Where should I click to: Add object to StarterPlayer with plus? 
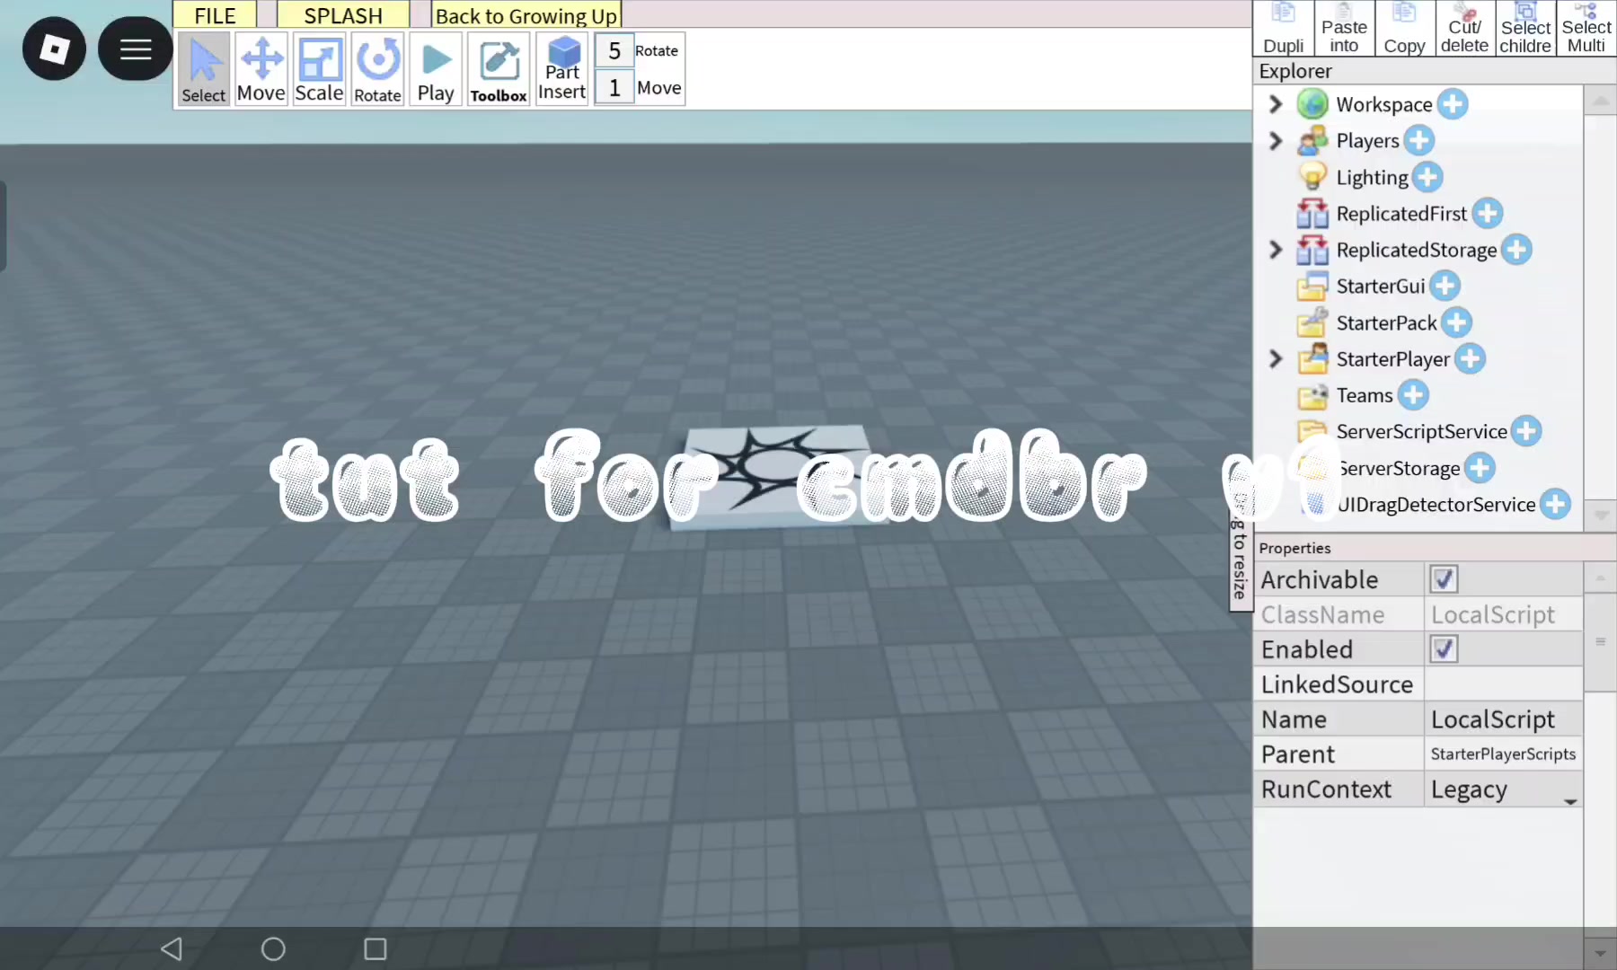(1470, 358)
